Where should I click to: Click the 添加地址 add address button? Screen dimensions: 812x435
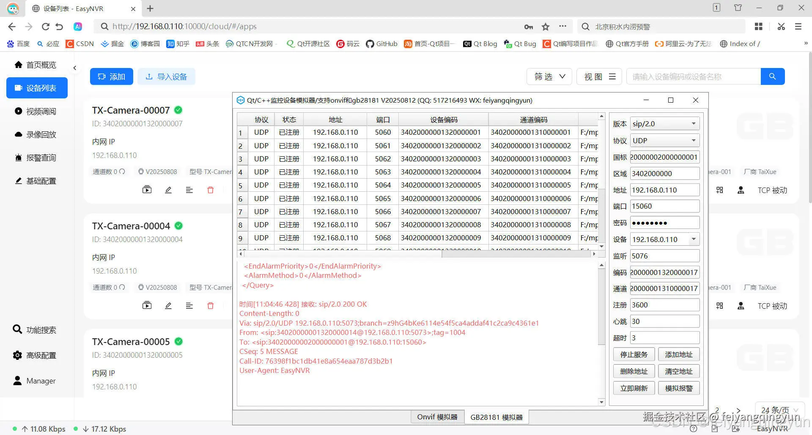[679, 355]
